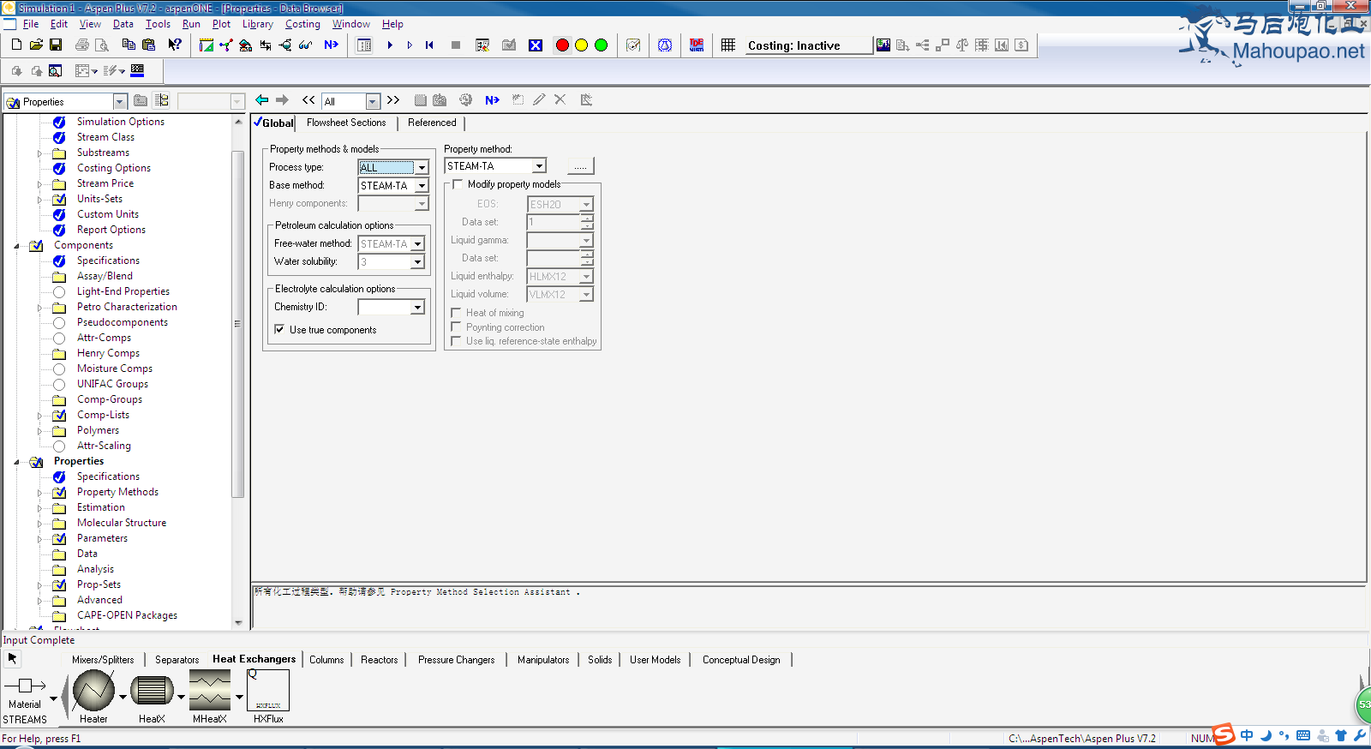1371x749 pixels.
Task: Open Chemistry ID dropdown
Action: tap(417, 308)
